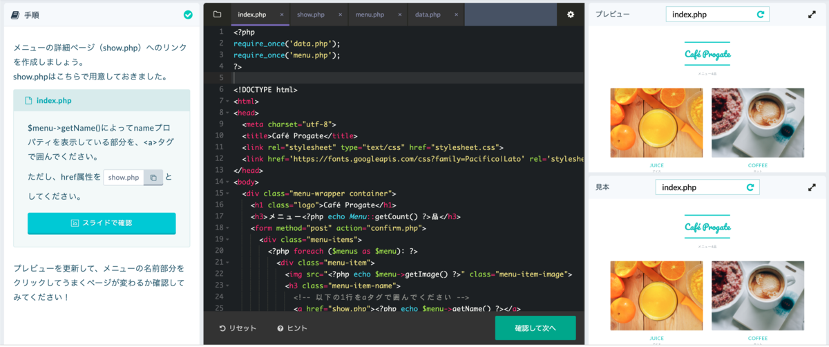Click the file icon beside index.php in instructions

pos(29,100)
